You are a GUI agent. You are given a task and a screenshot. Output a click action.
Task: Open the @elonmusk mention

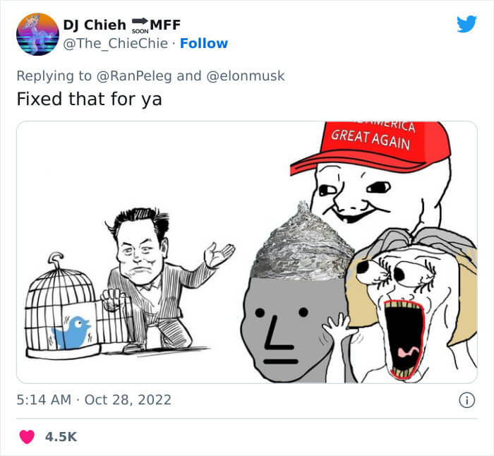click(x=246, y=76)
